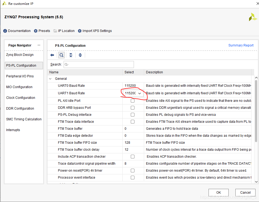Select the PS-PL Configuration page
Screen dimensions: 259x202
[x=24, y=66]
